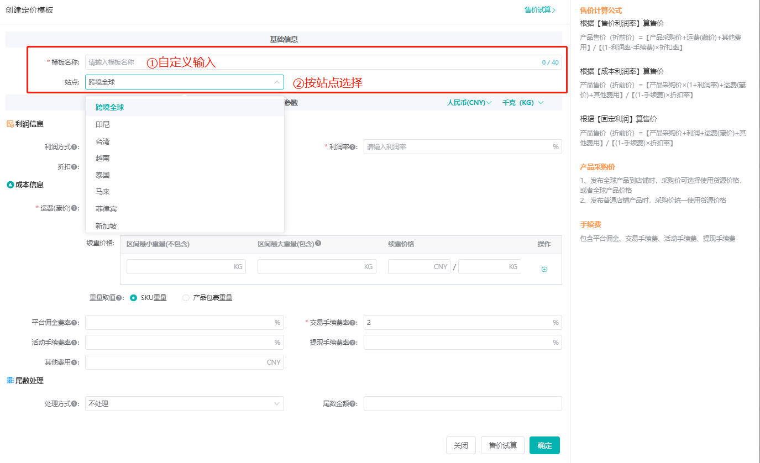Image resolution: width=760 pixels, height=463 pixels.
Task: Click the 确定 confirm button
Action: click(x=544, y=445)
